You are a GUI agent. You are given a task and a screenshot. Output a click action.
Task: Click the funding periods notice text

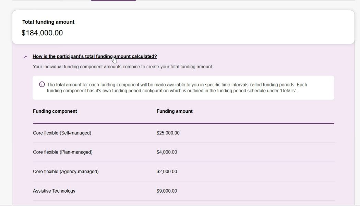[177, 88]
